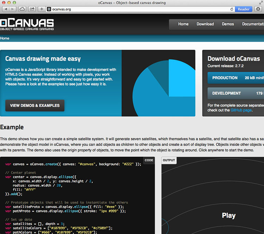Open Reader view
Screen dimensions: 264x234
[x=244, y=9]
